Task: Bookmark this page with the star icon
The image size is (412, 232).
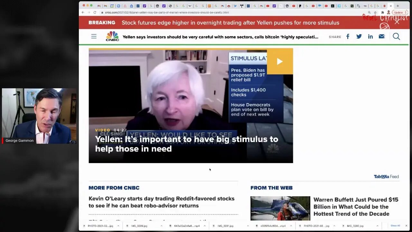Action: pos(375,12)
